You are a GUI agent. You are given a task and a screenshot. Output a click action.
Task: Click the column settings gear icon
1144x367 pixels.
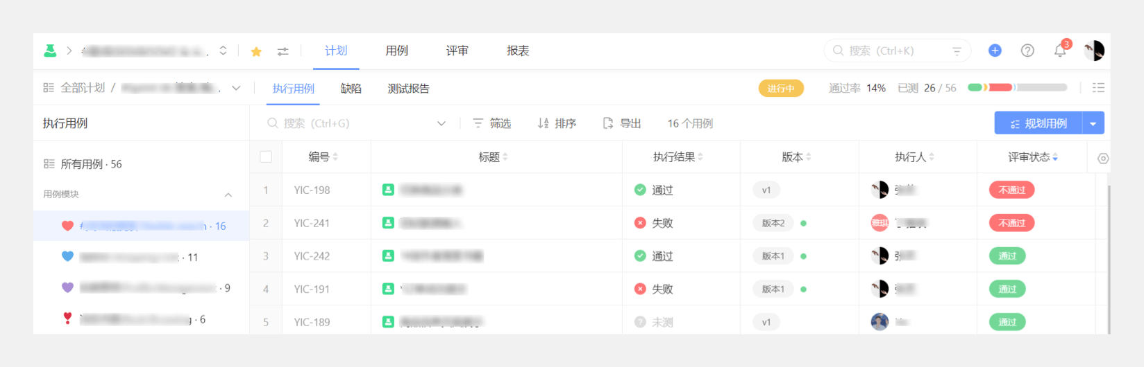(x=1102, y=159)
